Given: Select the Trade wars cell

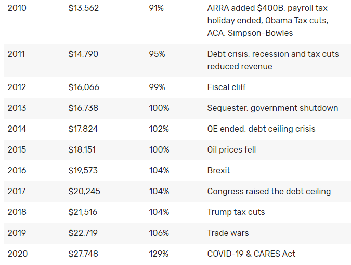Looking at the screenshot, I should tap(228, 233).
